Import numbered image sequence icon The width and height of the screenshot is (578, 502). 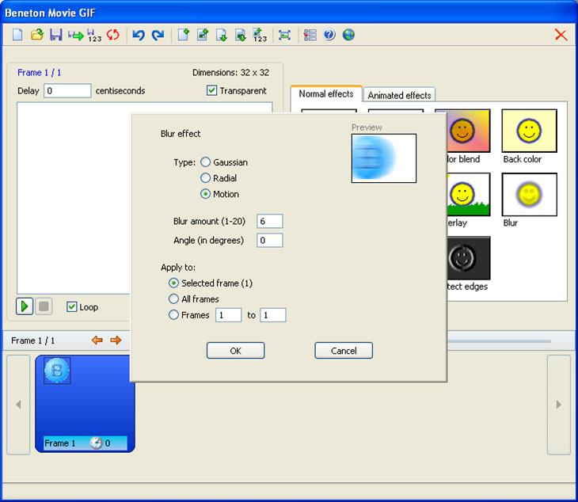tap(260, 35)
